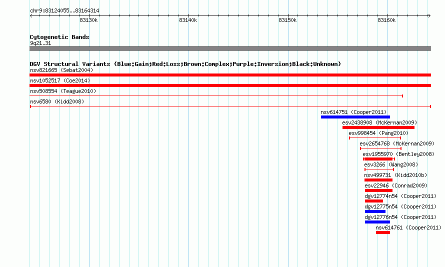This screenshot has height=267, width=445.
Task: Select the dgv12774n54 red loss bar
Action: point(374,201)
